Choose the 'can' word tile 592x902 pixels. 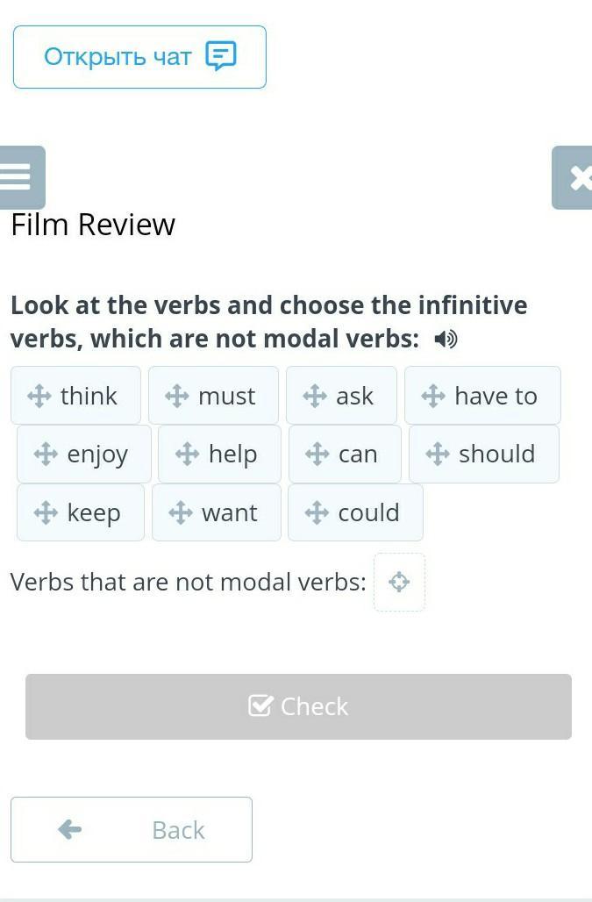coord(345,455)
